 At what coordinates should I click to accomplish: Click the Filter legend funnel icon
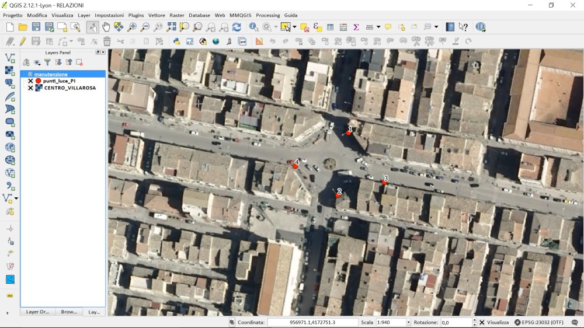pyautogui.click(x=47, y=62)
